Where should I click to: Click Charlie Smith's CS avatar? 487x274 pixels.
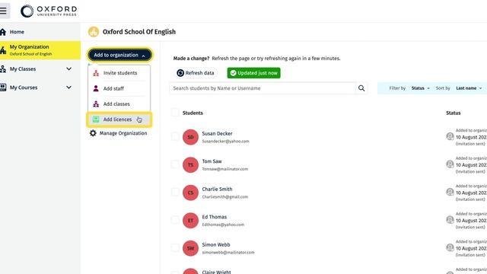190,193
